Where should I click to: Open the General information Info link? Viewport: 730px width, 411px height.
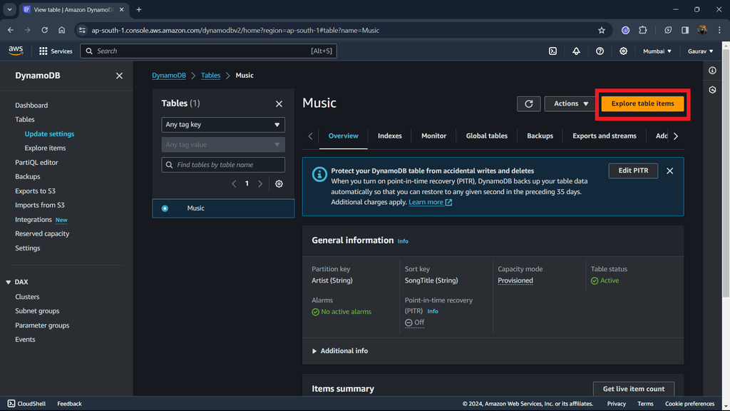click(403, 241)
